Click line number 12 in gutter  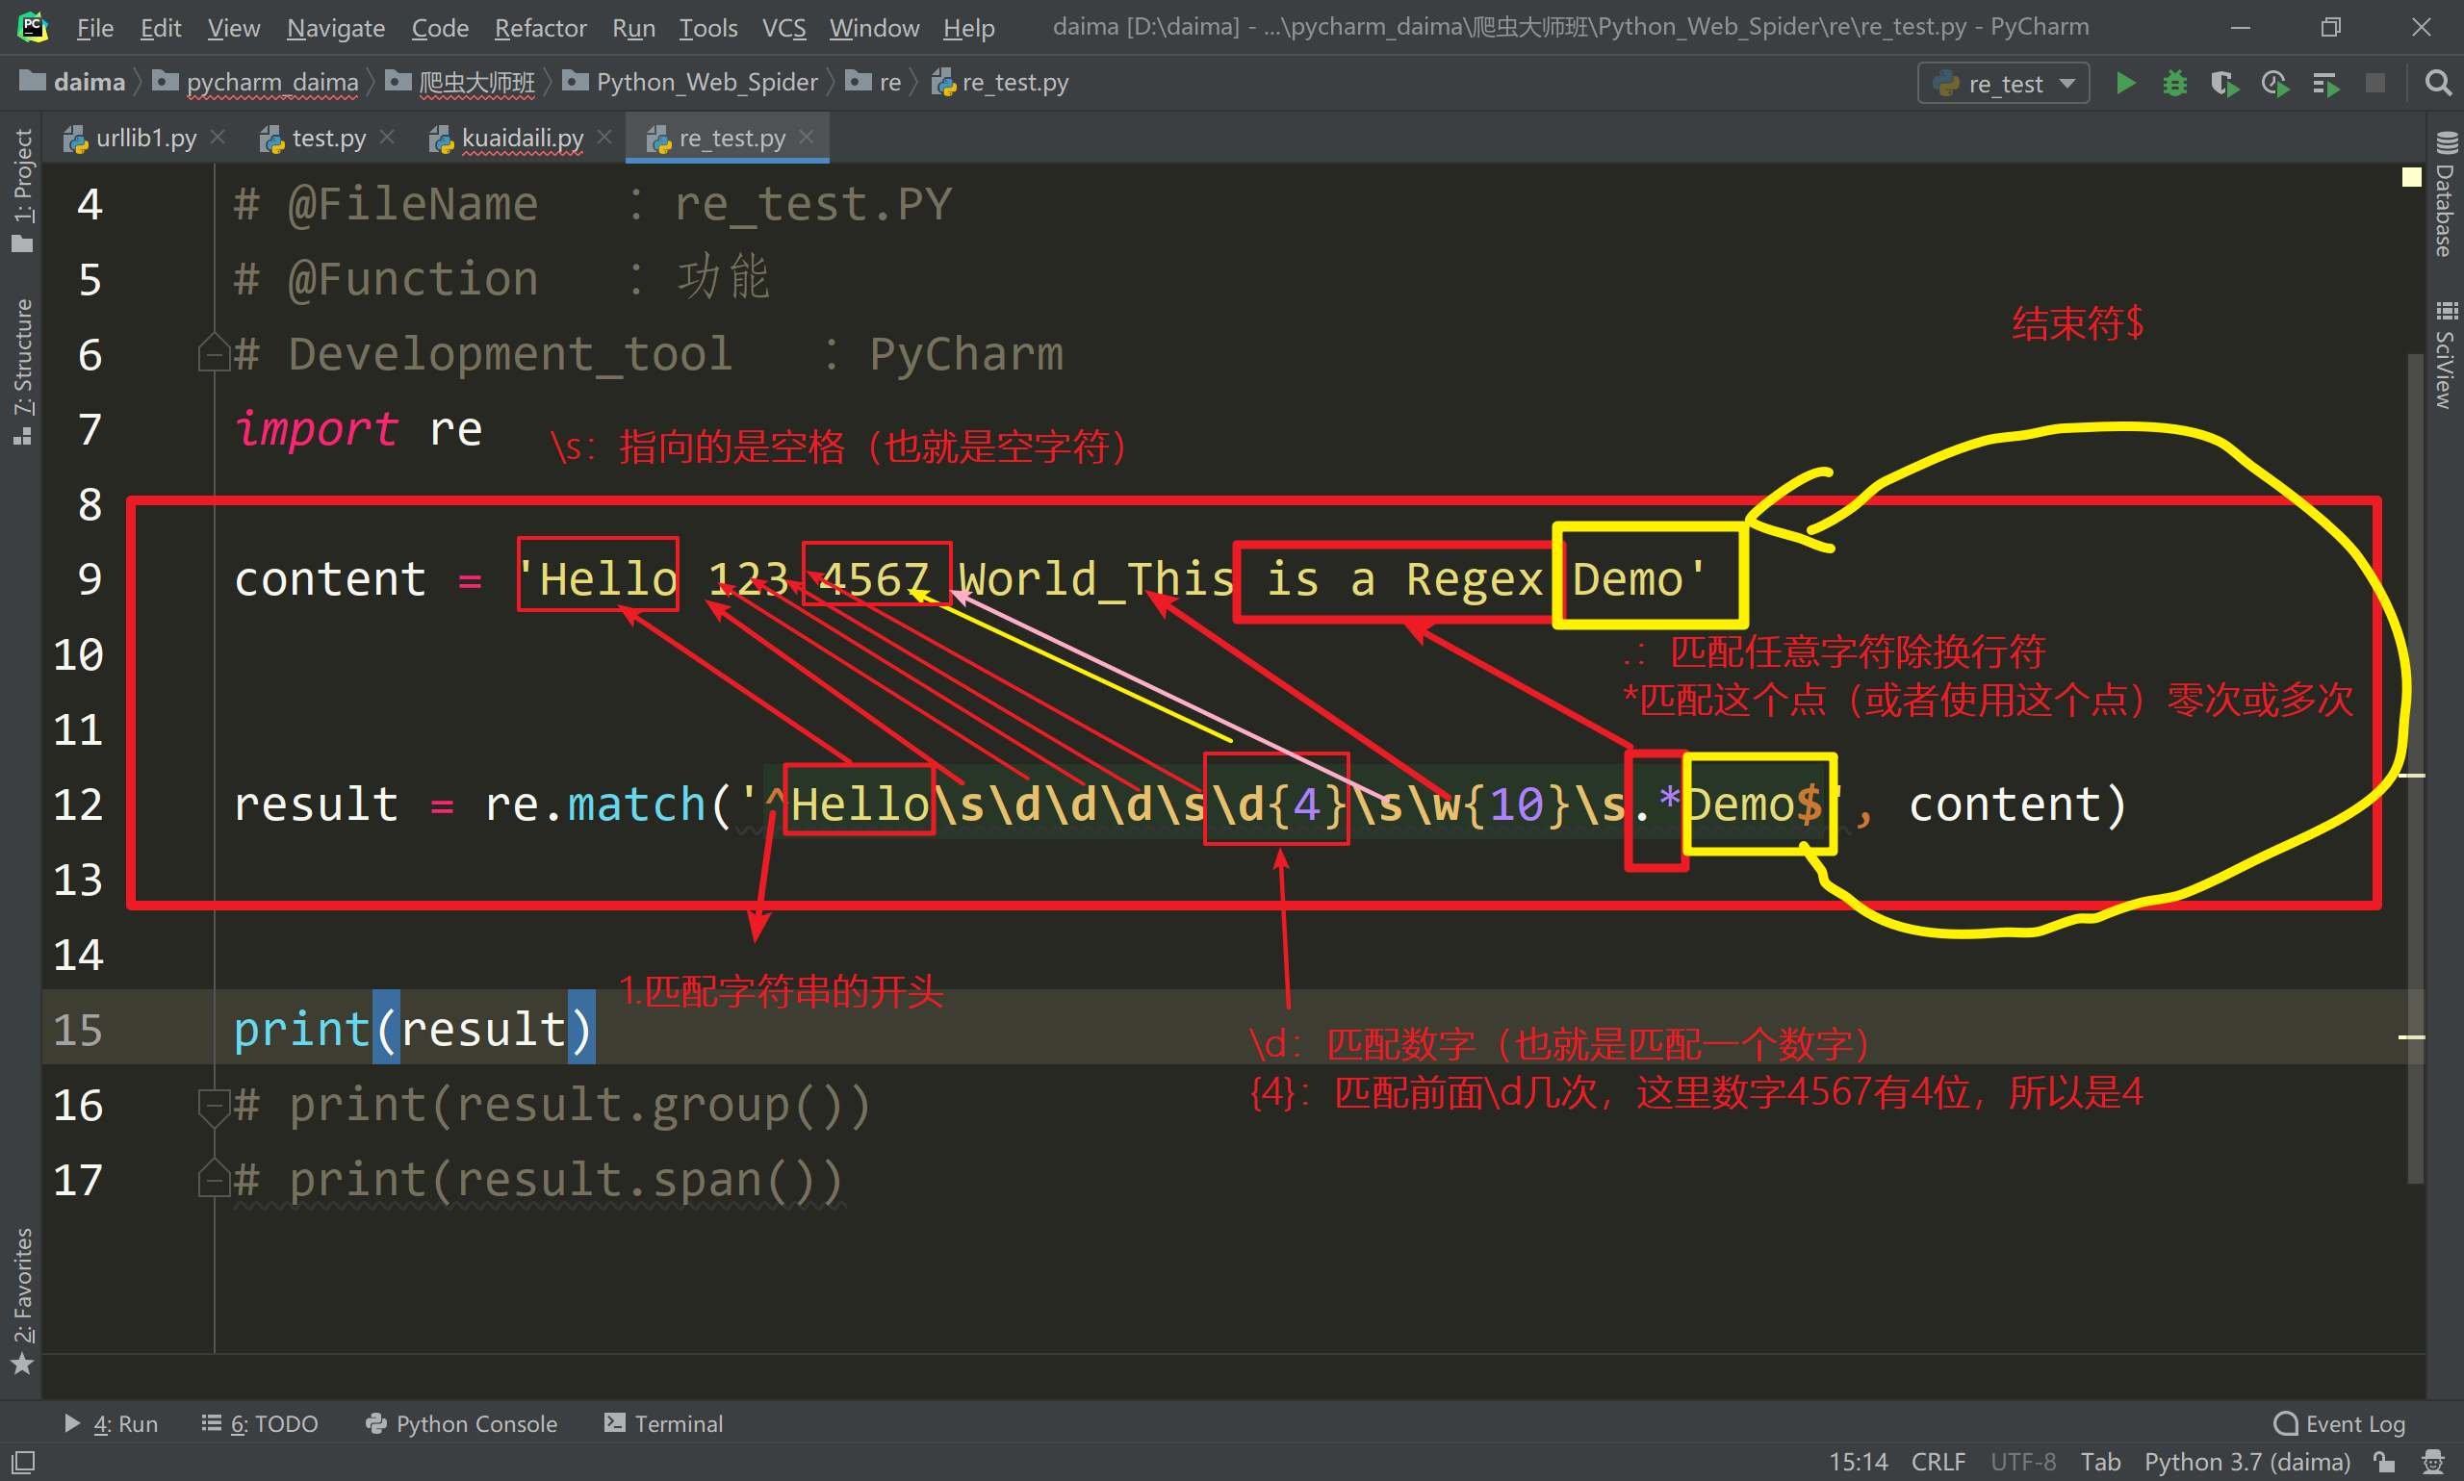[78, 804]
